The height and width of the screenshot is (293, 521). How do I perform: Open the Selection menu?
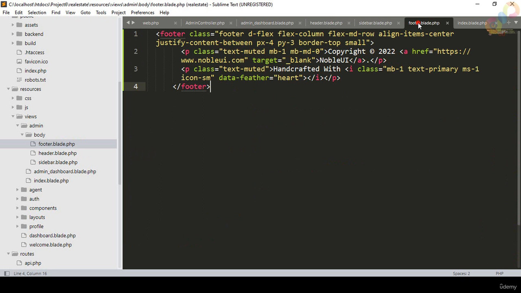[37, 13]
